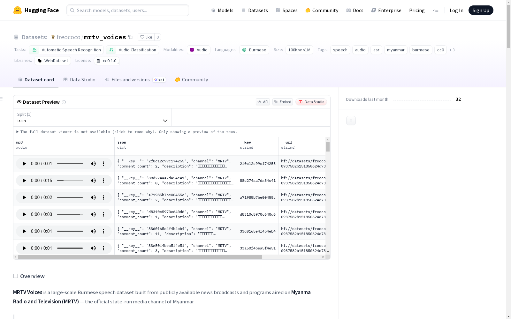Open the cc0-1.0 license dropdown
This screenshot has height=319, width=511.
pos(107,61)
